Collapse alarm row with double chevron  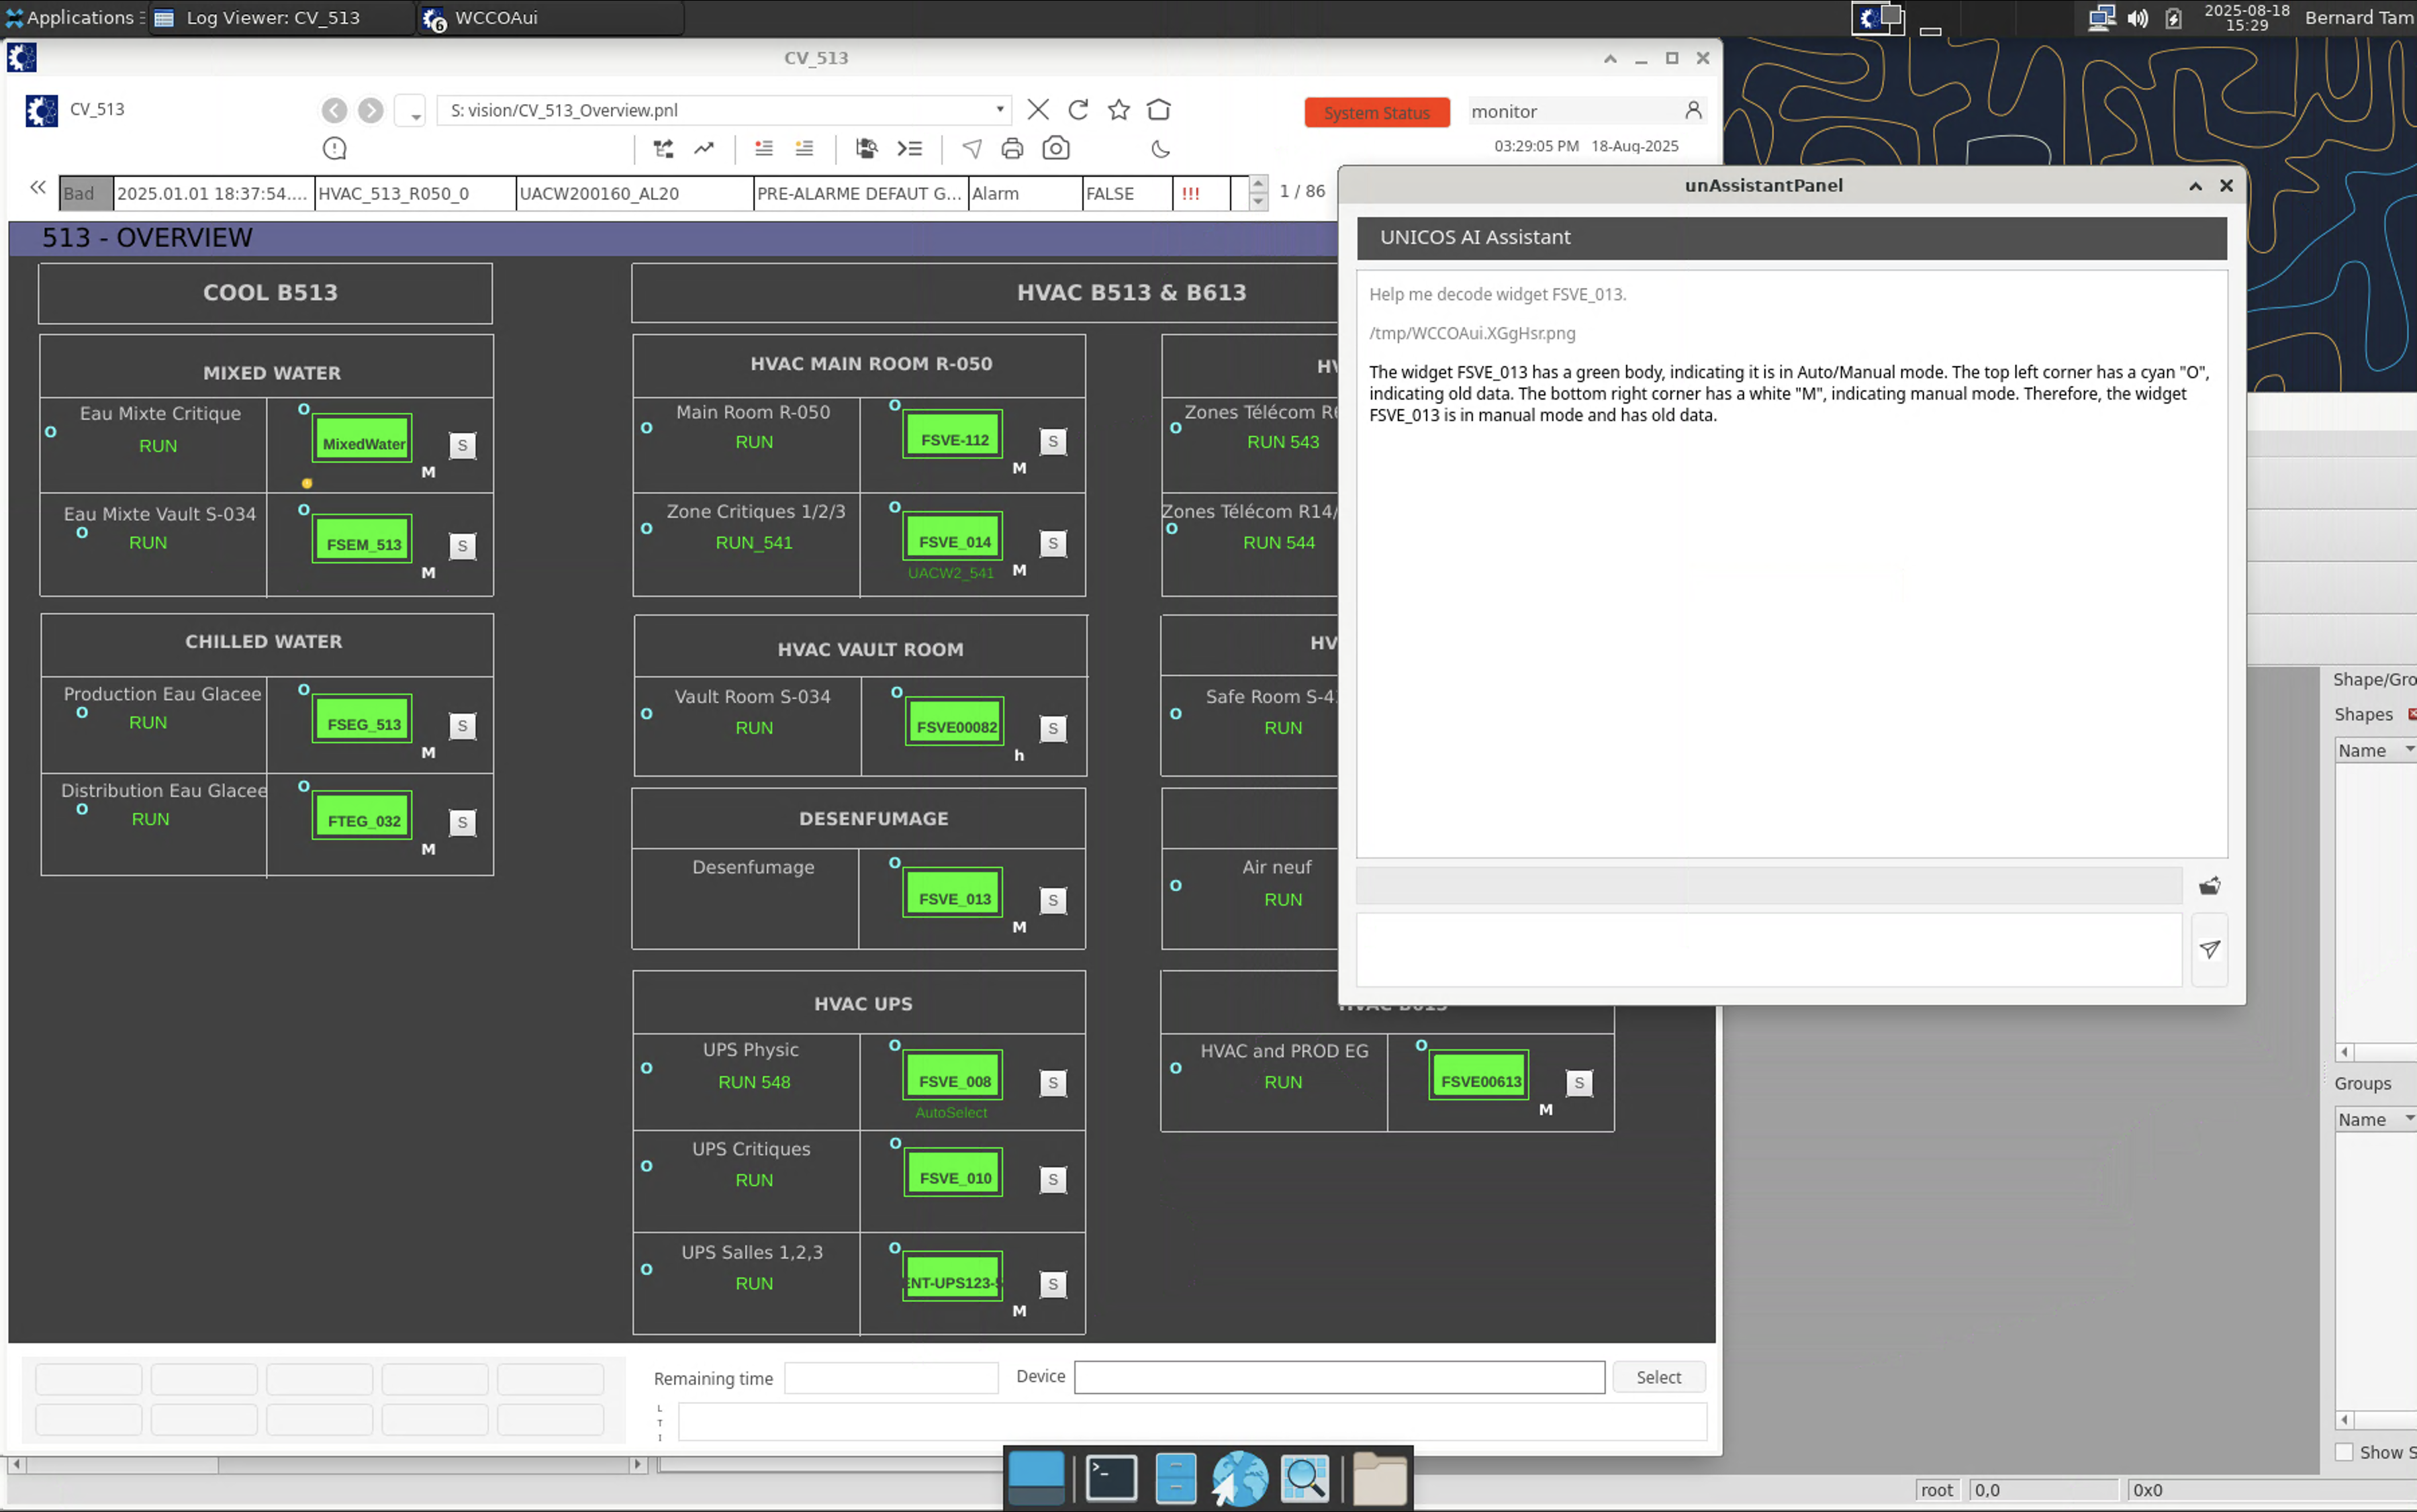pyautogui.click(x=38, y=187)
